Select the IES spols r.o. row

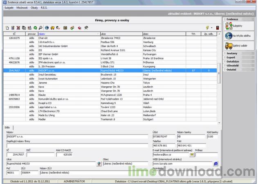(x=110, y=58)
